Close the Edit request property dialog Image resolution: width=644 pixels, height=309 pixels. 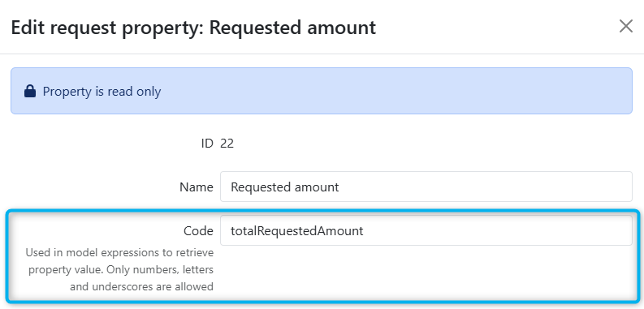[x=626, y=27]
